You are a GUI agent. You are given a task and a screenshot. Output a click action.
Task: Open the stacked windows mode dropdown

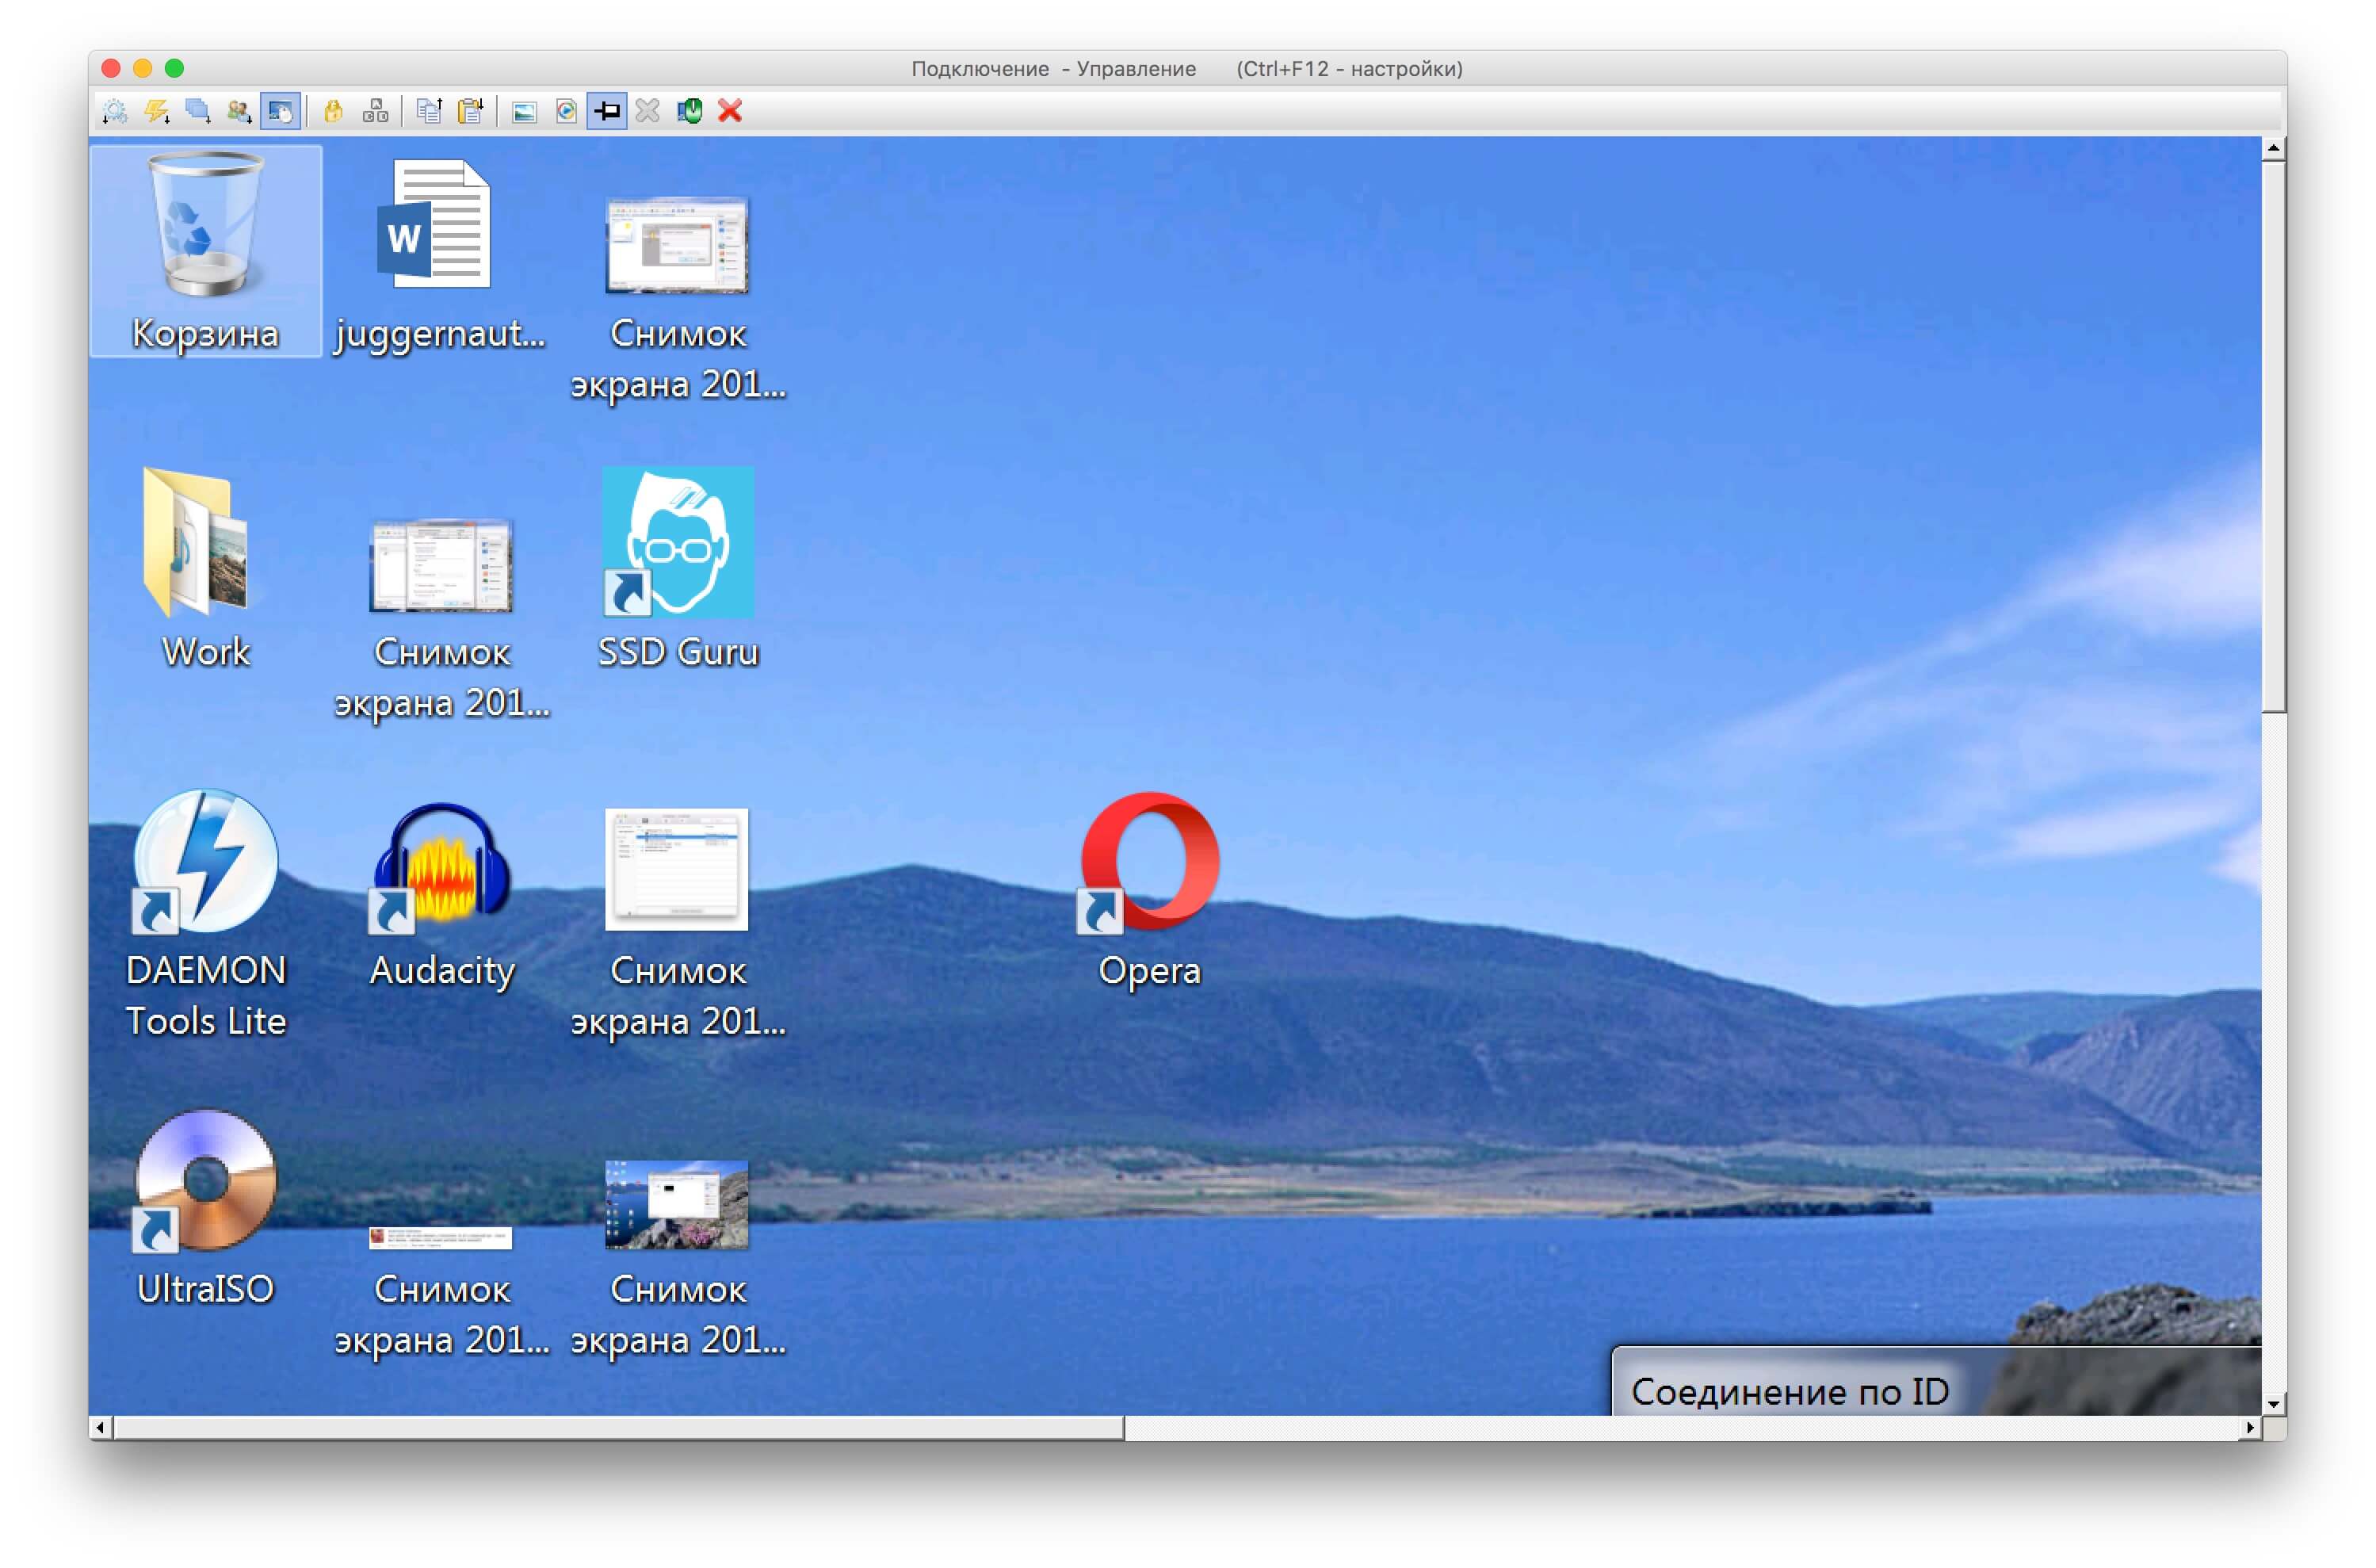pyautogui.click(x=198, y=111)
